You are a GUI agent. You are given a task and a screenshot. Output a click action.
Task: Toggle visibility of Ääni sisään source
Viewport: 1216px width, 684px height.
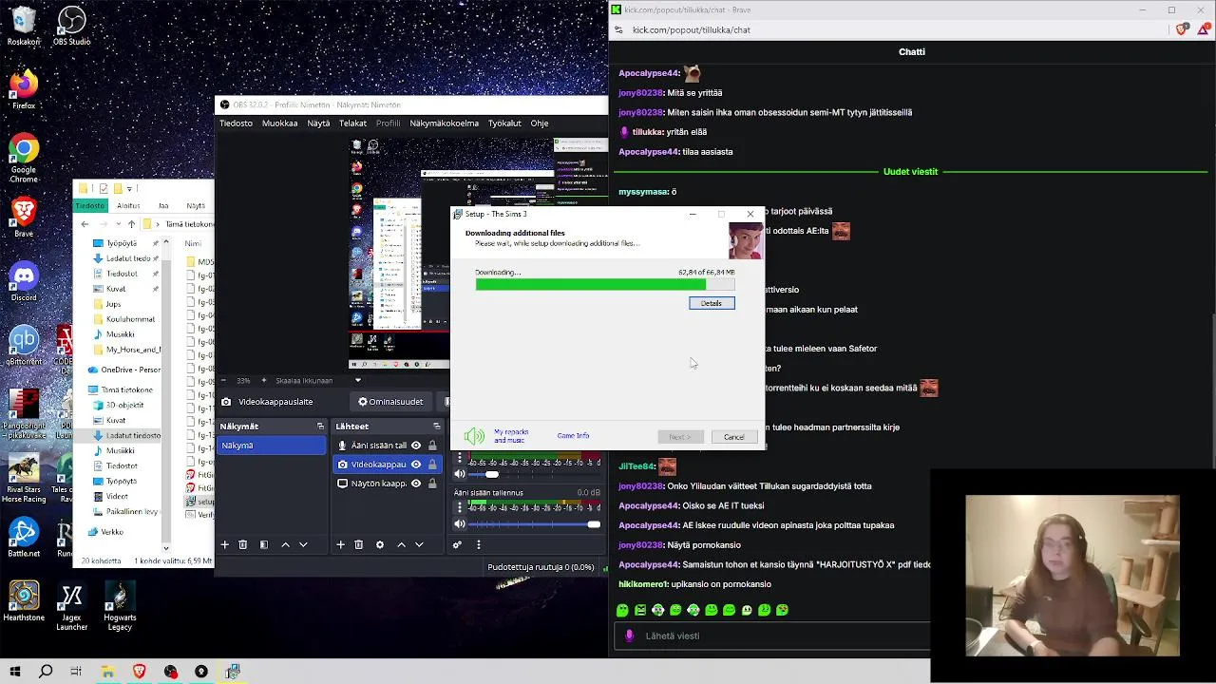click(416, 446)
